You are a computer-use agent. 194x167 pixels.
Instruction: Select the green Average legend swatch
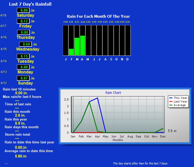pyautogui.click(x=171, y=105)
